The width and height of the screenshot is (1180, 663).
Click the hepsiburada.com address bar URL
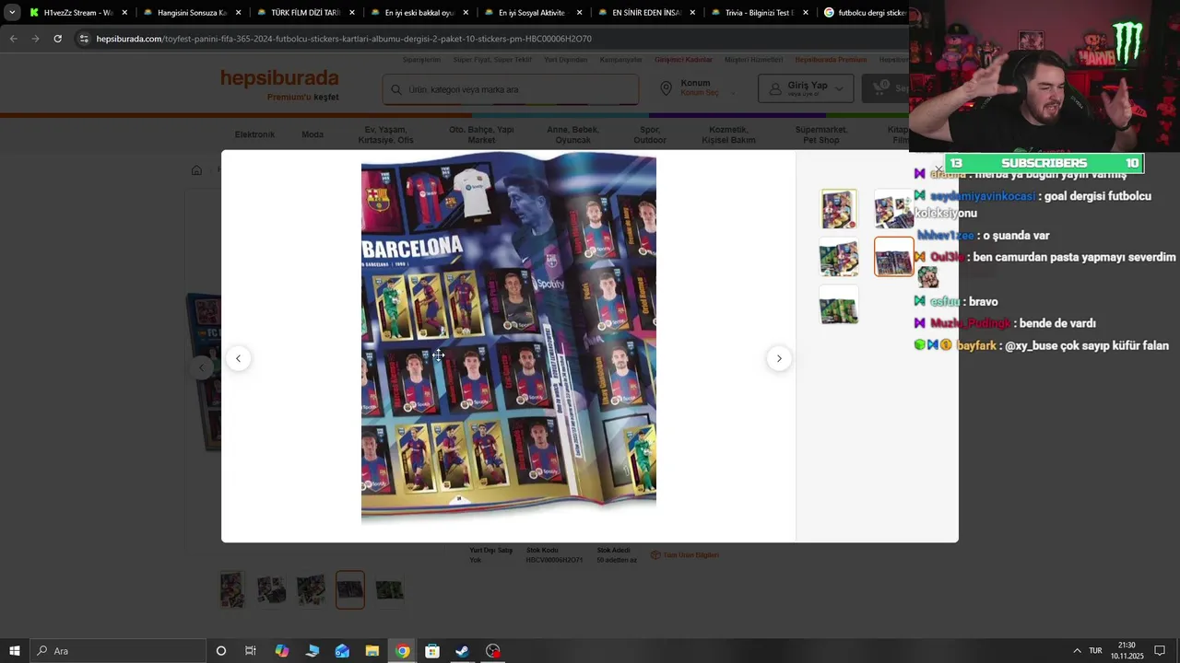pyautogui.click(x=344, y=39)
